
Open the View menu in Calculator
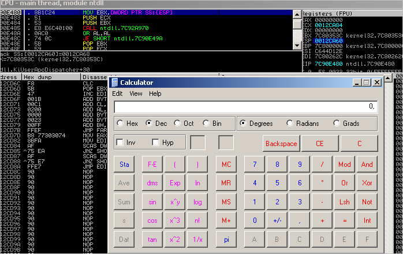(x=136, y=94)
